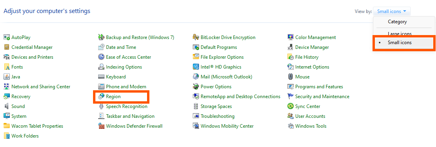Open the Ease of Access Center icon
Screen dimensions: 436x147
click(101, 57)
